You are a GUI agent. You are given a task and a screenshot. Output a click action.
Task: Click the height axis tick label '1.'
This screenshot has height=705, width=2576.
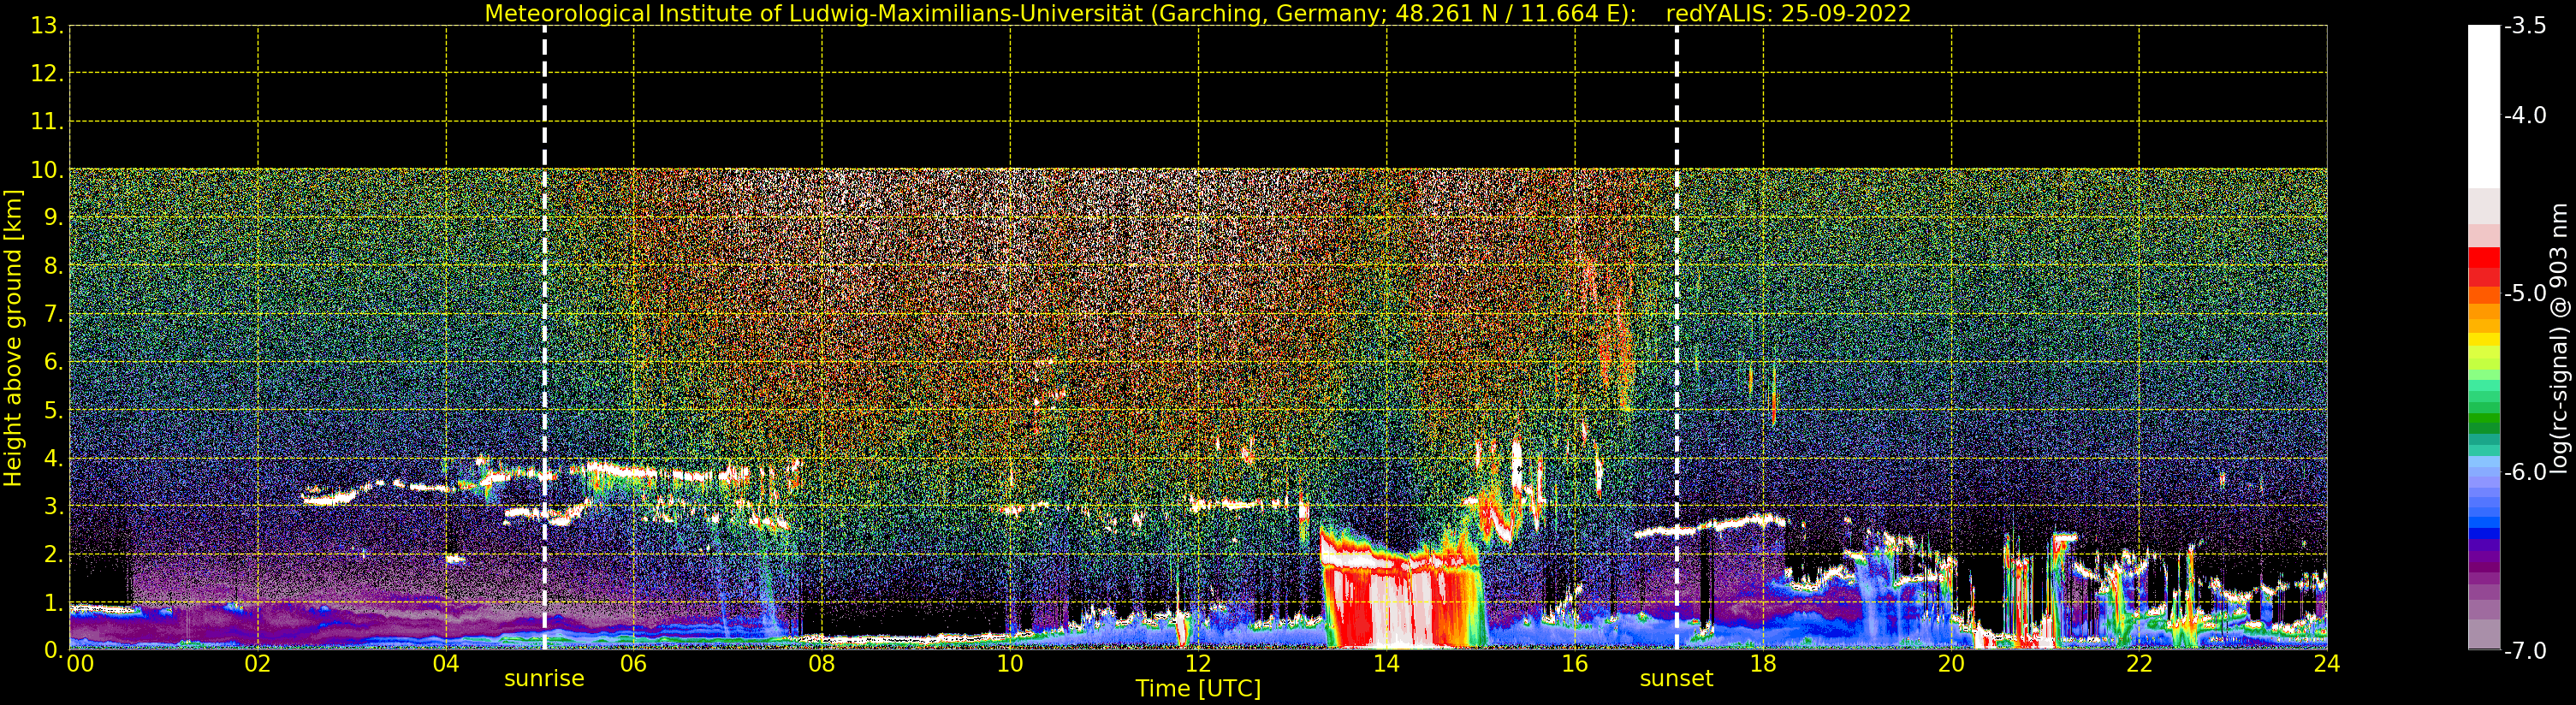coord(52,602)
